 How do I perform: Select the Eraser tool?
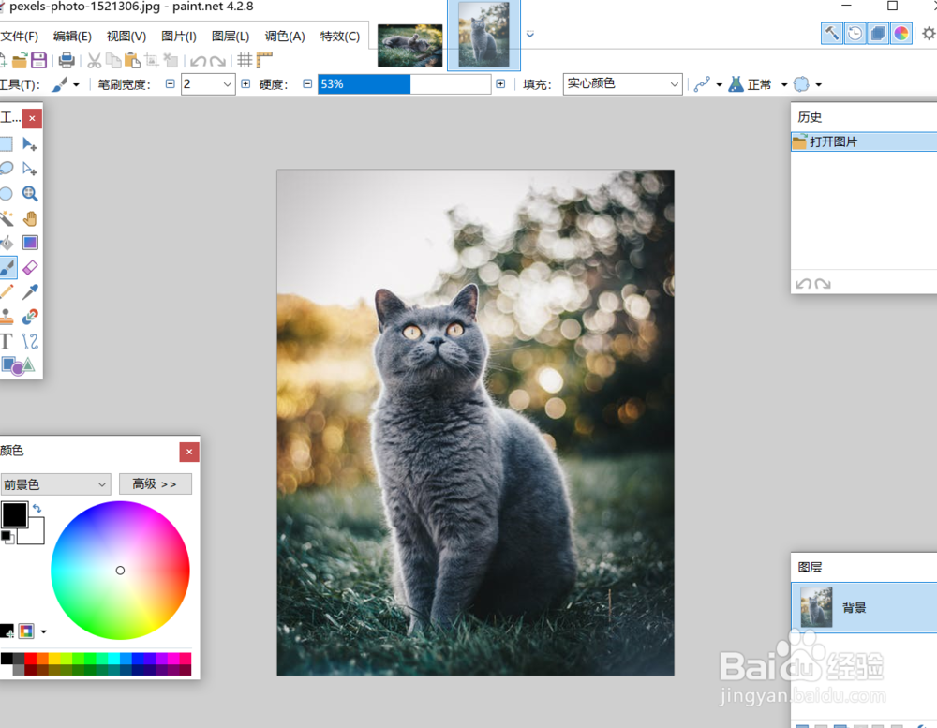tap(30, 267)
